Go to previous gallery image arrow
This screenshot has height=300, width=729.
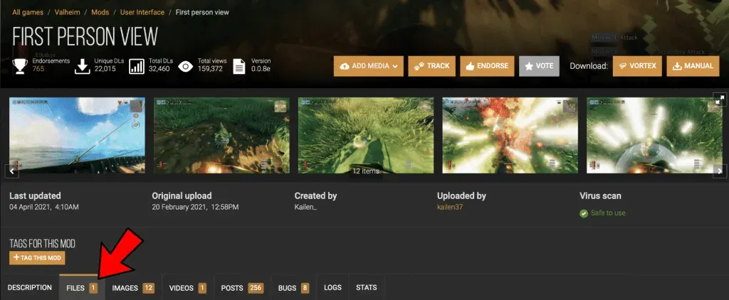pyautogui.click(x=11, y=171)
